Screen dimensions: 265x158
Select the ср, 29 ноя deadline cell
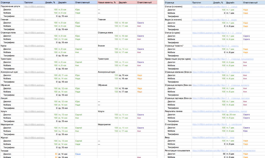pyautogui.click(x=230, y=115)
